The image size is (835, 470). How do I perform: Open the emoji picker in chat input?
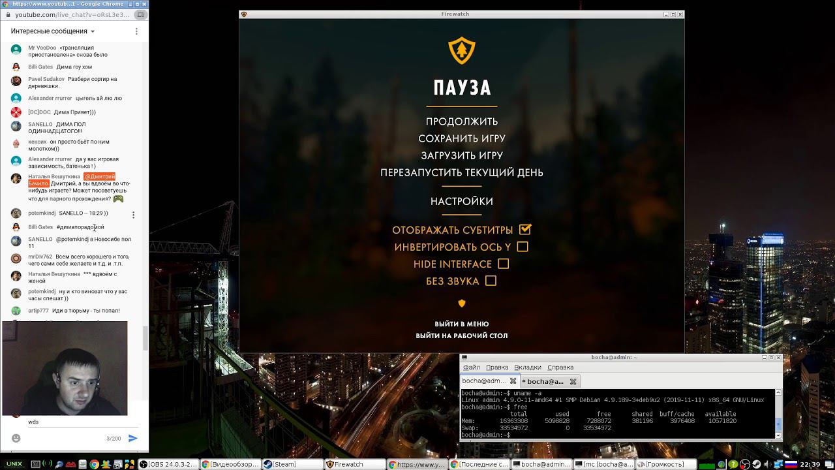coord(16,438)
